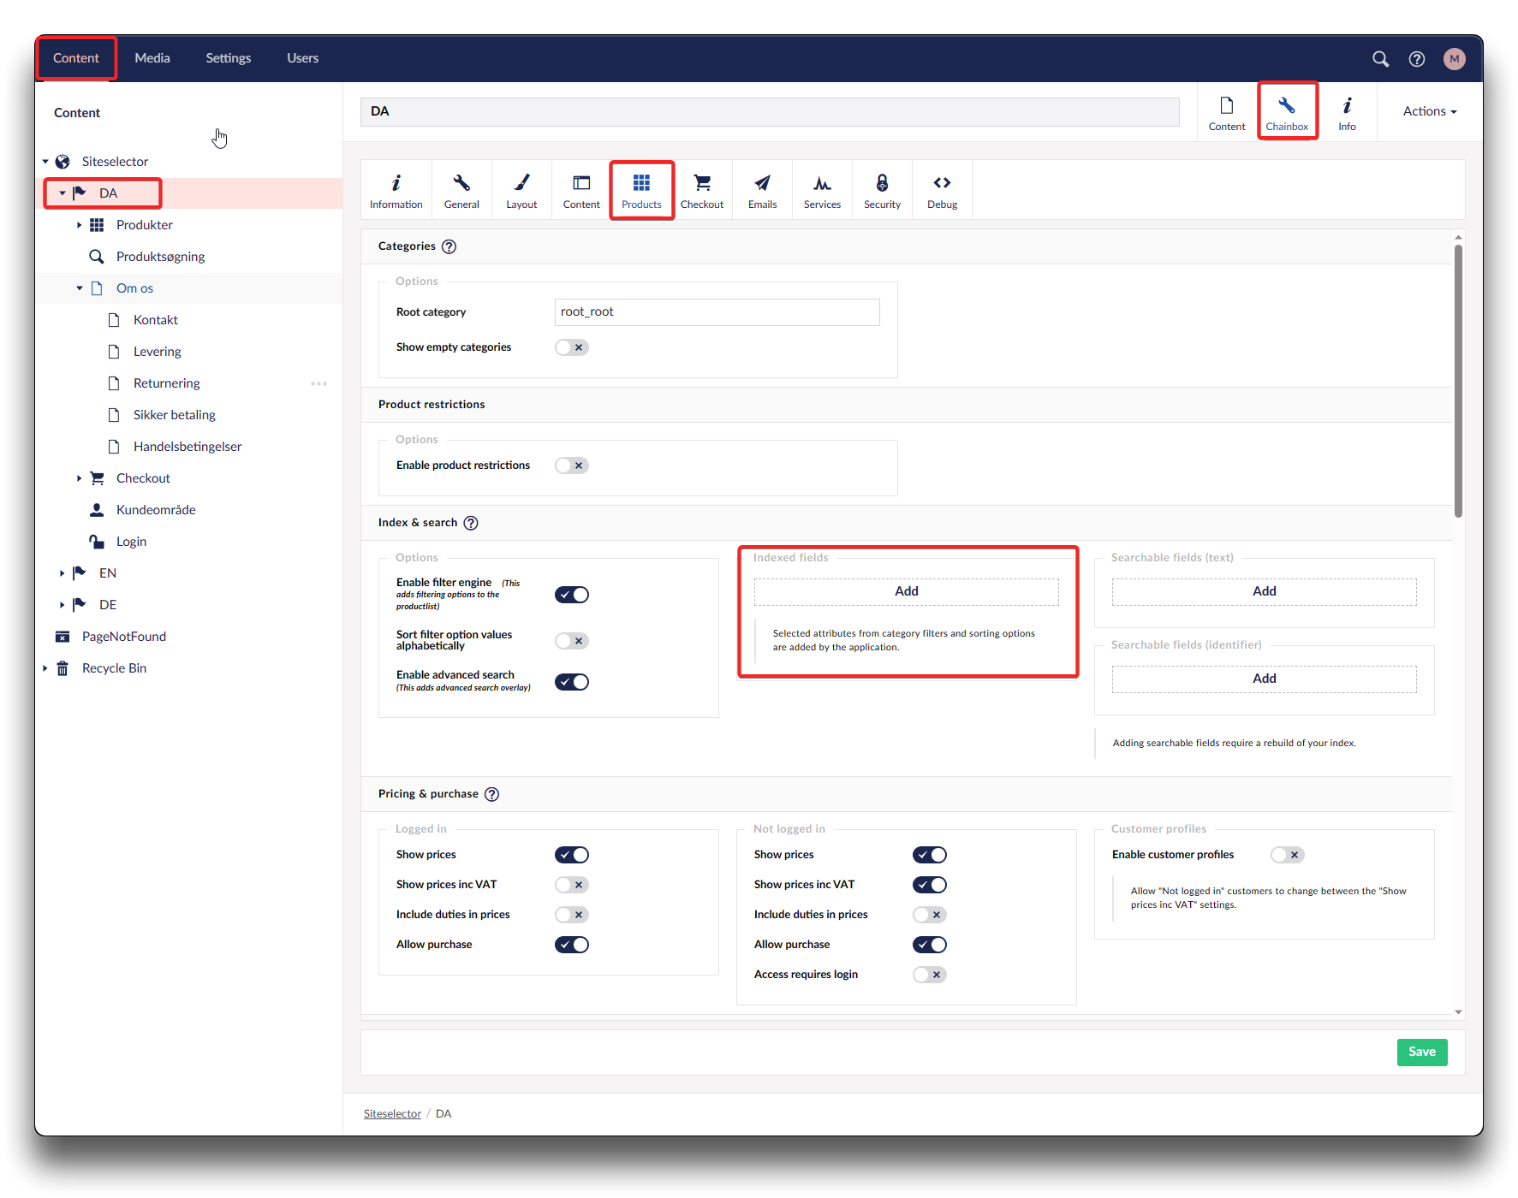The width and height of the screenshot is (1518, 1198).
Task: Toggle Show empty categories switch
Action: (571, 347)
